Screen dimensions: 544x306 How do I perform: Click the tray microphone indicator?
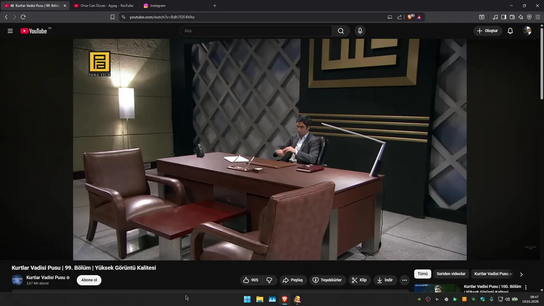(x=492, y=299)
